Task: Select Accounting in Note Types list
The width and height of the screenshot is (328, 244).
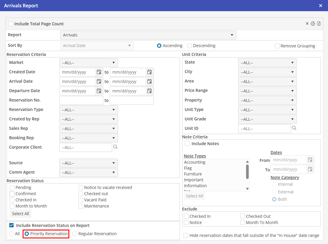Action: pos(195,162)
